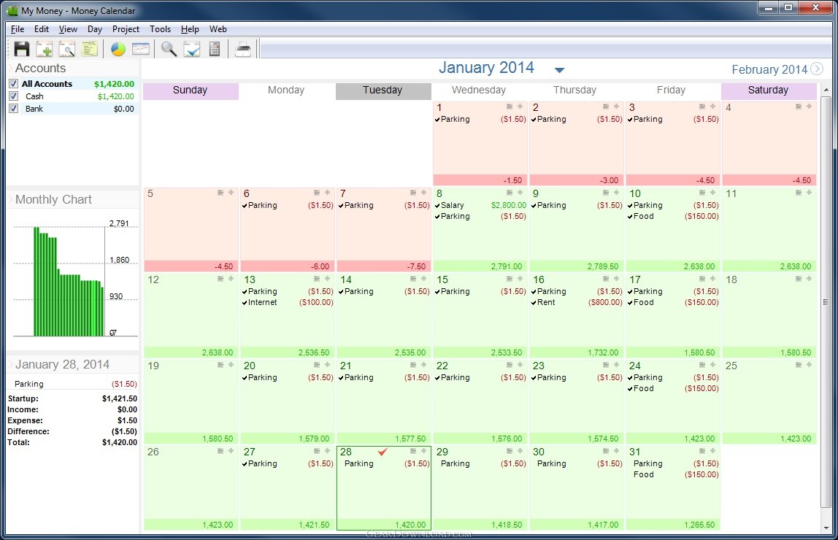The image size is (838, 540).
Task: Click the plus icon on January 16 cell
Action: coord(616,278)
